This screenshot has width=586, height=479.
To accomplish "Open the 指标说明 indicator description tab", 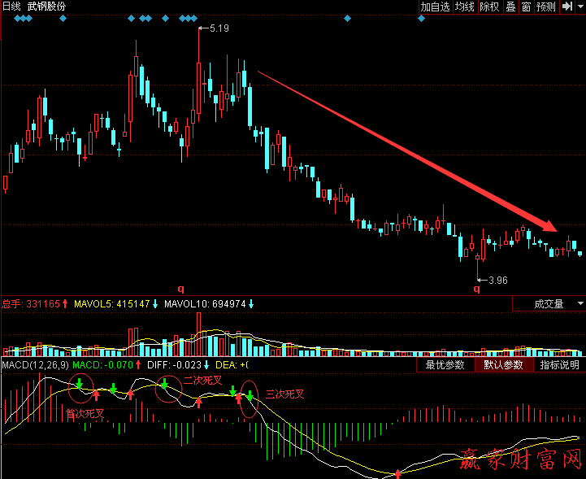I will 559,365.
